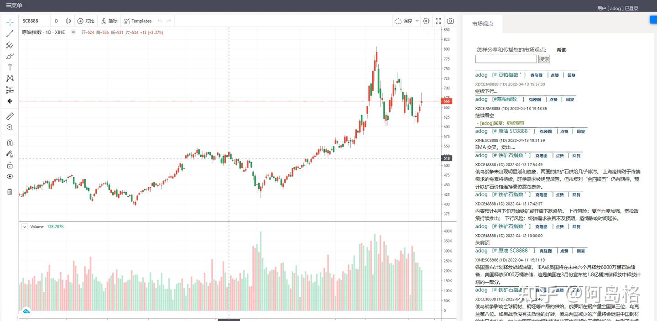Viewport: 657px width, 321px height.
Task: Activate the zoom-in tool
Action: pos(10,127)
